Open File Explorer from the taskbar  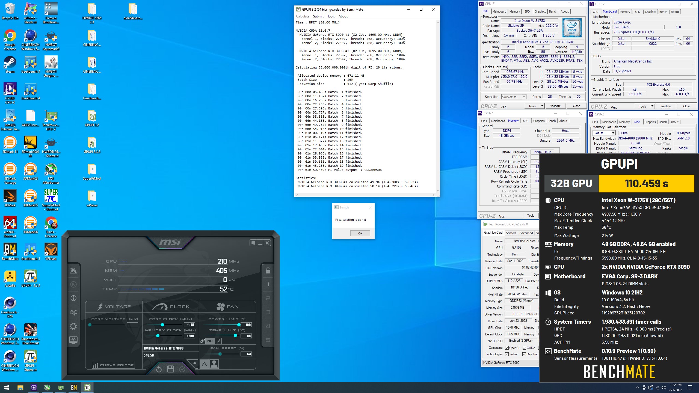click(x=20, y=388)
